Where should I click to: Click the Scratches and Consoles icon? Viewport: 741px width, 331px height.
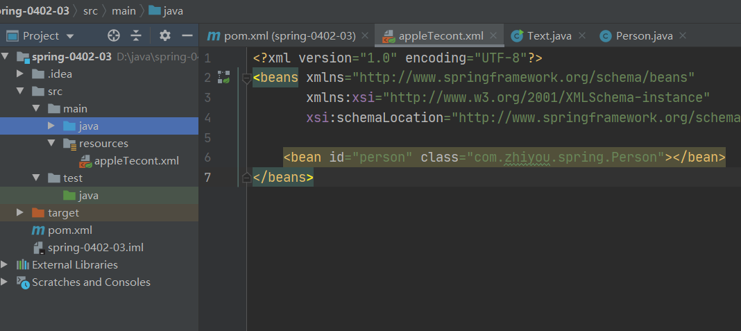click(x=22, y=282)
